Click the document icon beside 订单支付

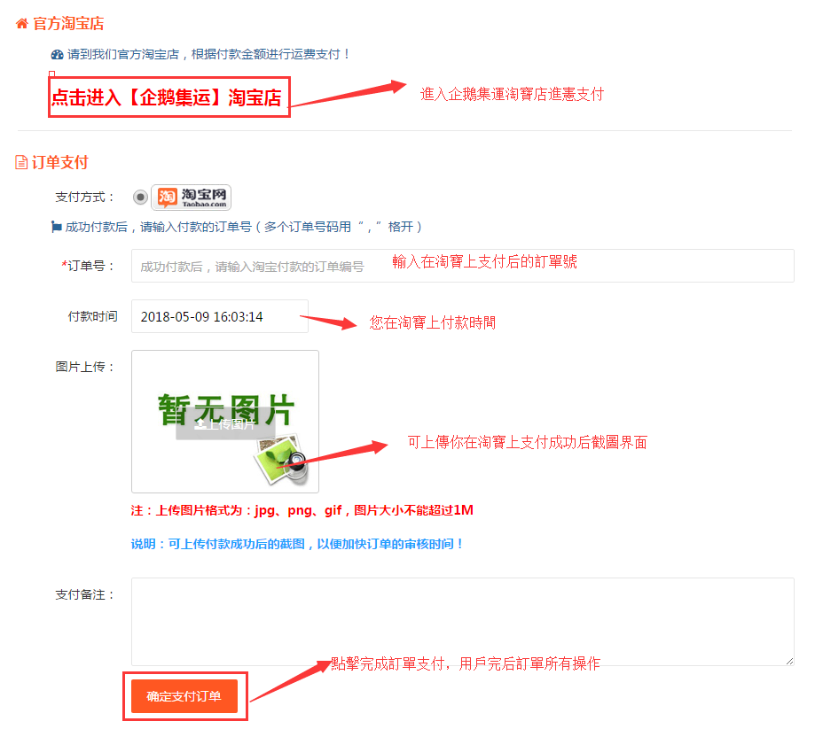21,162
